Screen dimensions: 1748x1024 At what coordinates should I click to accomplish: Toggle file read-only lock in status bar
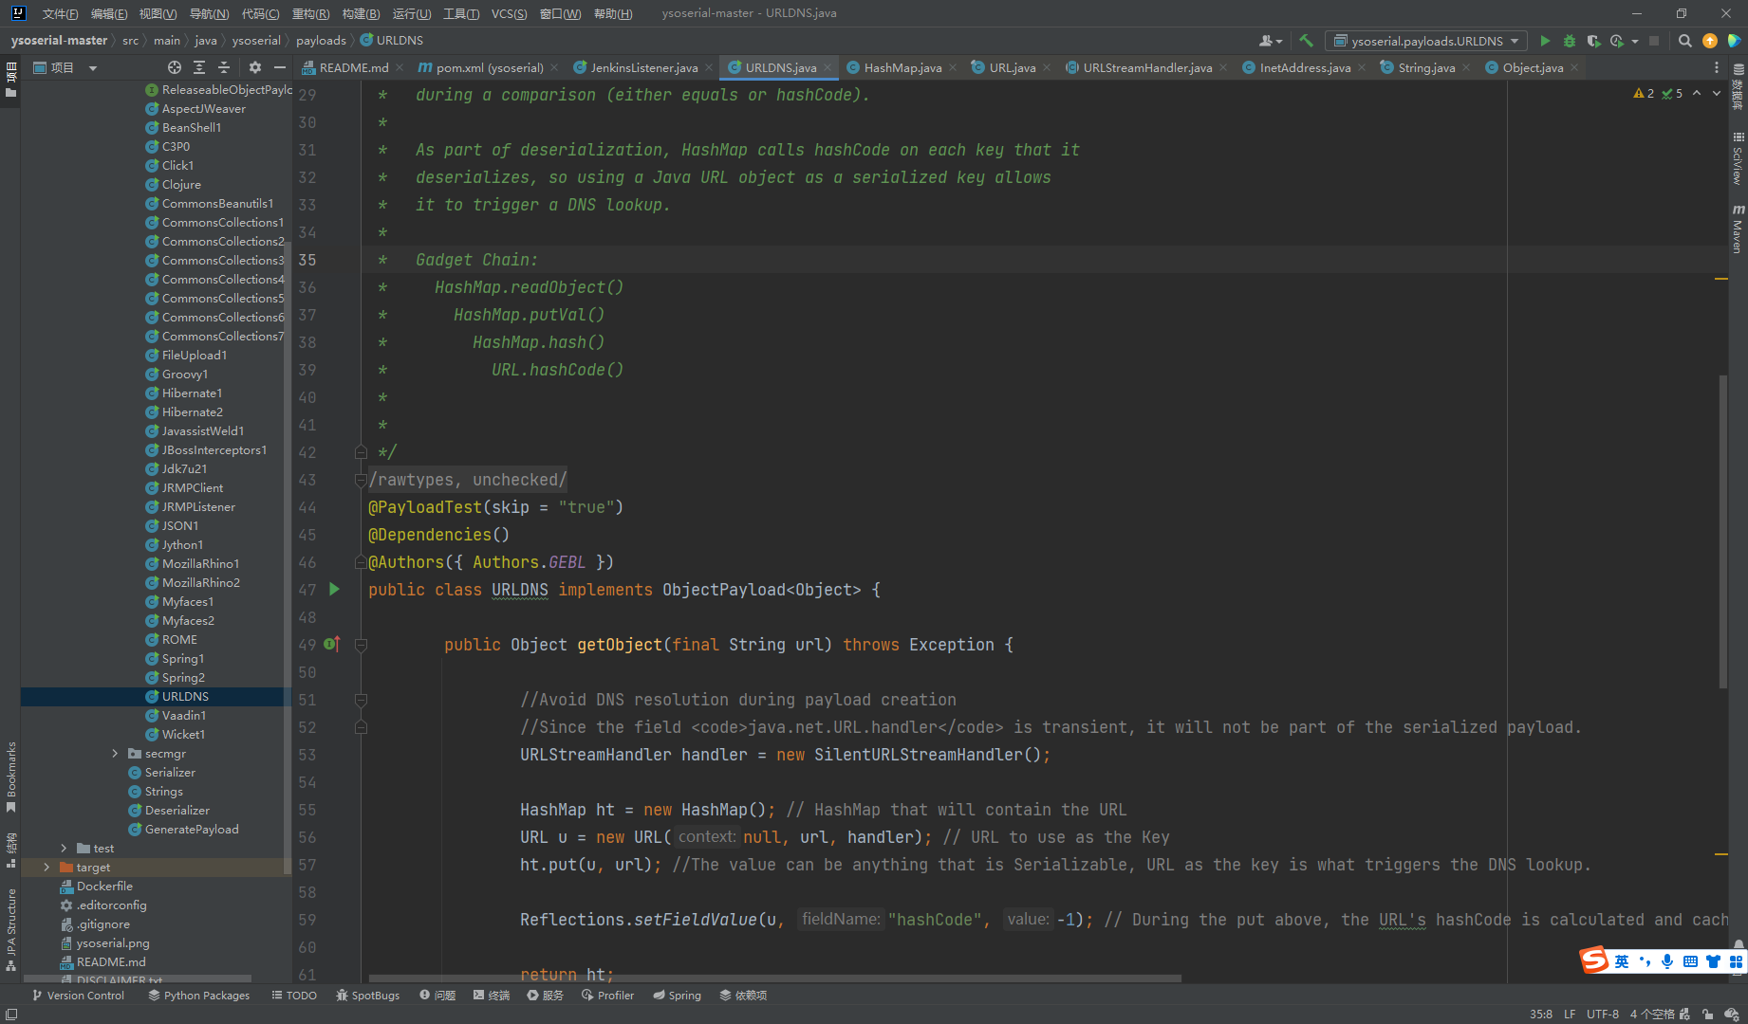(1707, 1014)
